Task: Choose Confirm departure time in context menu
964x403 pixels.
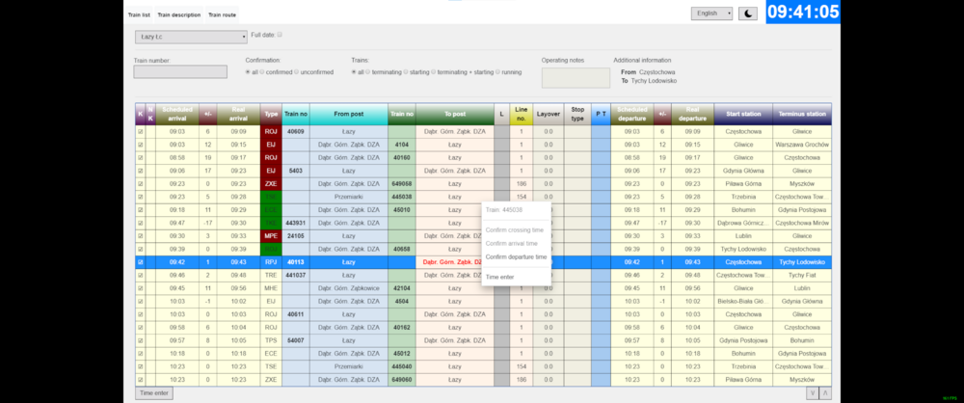Action: tap(516, 257)
